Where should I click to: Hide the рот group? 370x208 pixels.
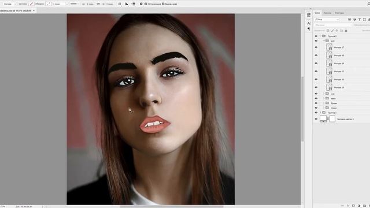316,41
